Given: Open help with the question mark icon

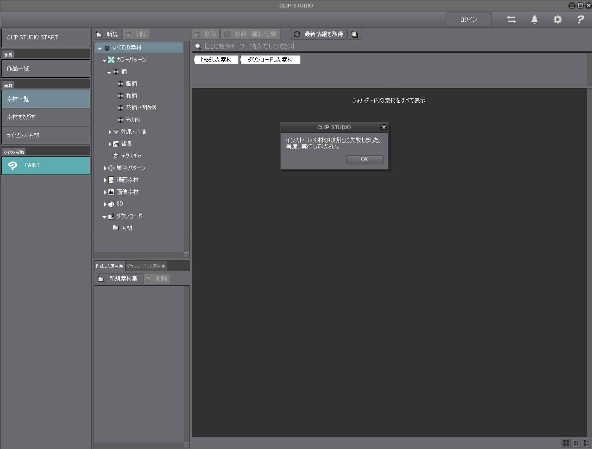Looking at the screenshot, I should point(580,19).
